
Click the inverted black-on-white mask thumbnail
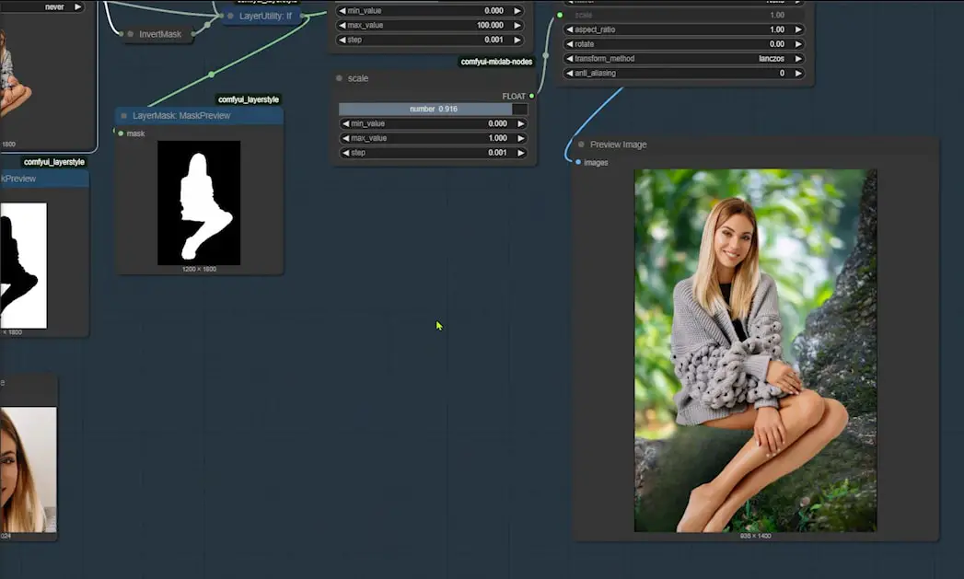click(x=23, y=265)
